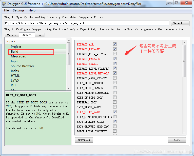Select the Index topic

pos(15,71)
